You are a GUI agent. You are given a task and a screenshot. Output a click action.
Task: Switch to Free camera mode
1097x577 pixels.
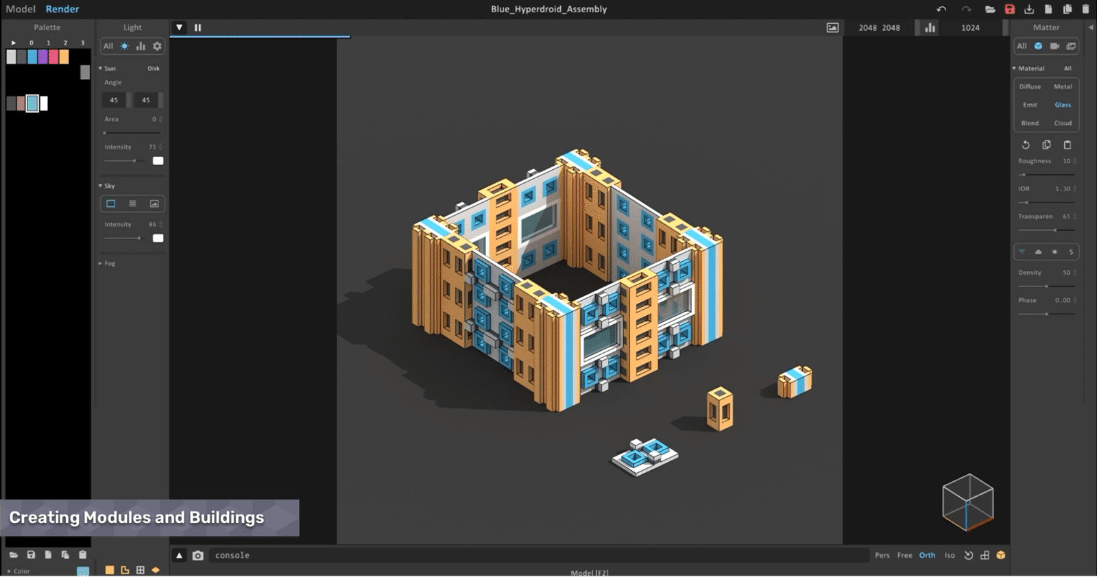point(905,555)
